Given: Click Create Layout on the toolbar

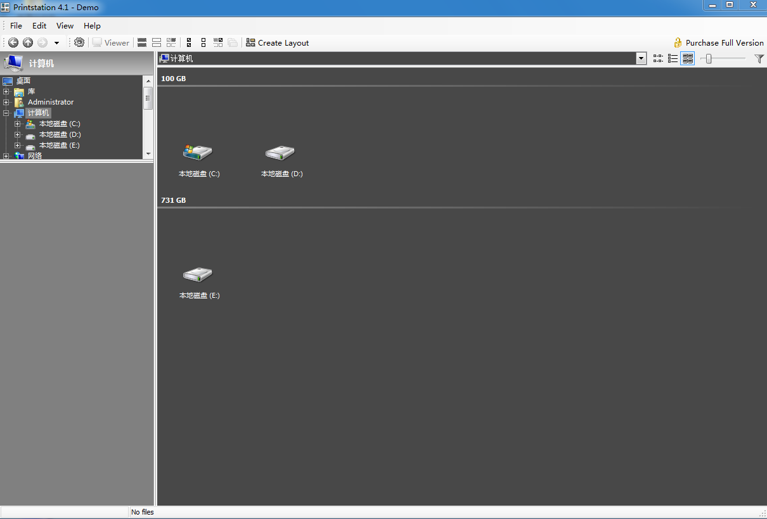Looking at the screenshot, I should pyautogui.click(x=277, y=42).
